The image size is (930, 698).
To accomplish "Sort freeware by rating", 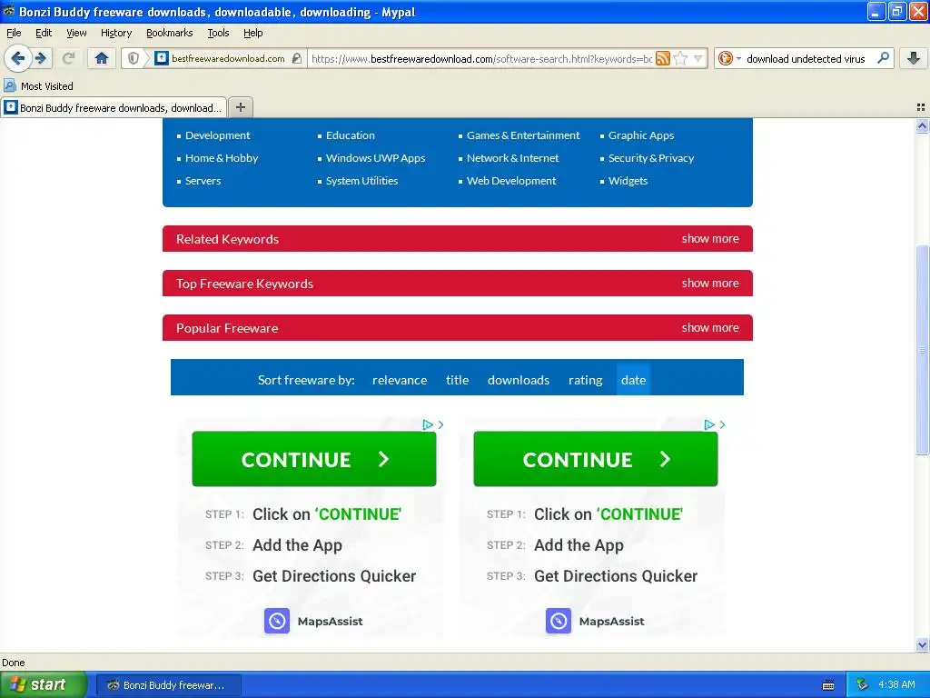I will point(585,380).
